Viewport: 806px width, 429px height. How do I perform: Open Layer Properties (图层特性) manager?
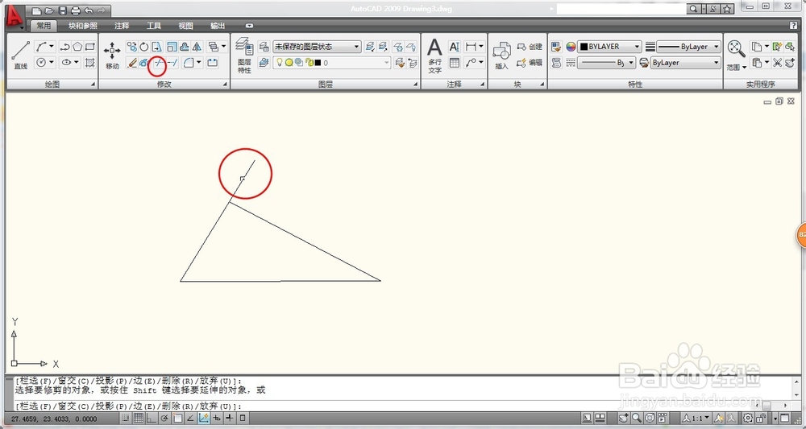point(245,56)
